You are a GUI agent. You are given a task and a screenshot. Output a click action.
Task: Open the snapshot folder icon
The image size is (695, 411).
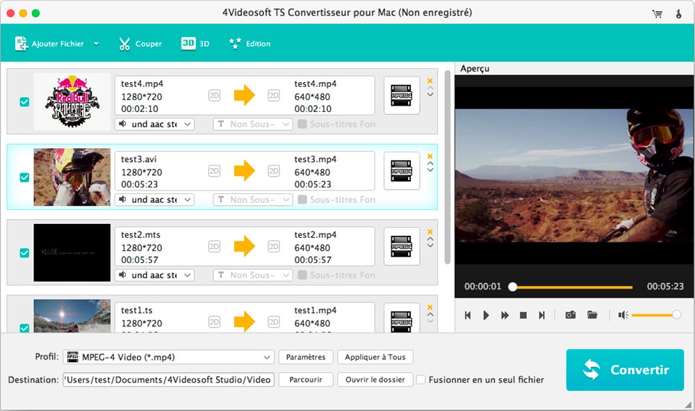[592, 315]
